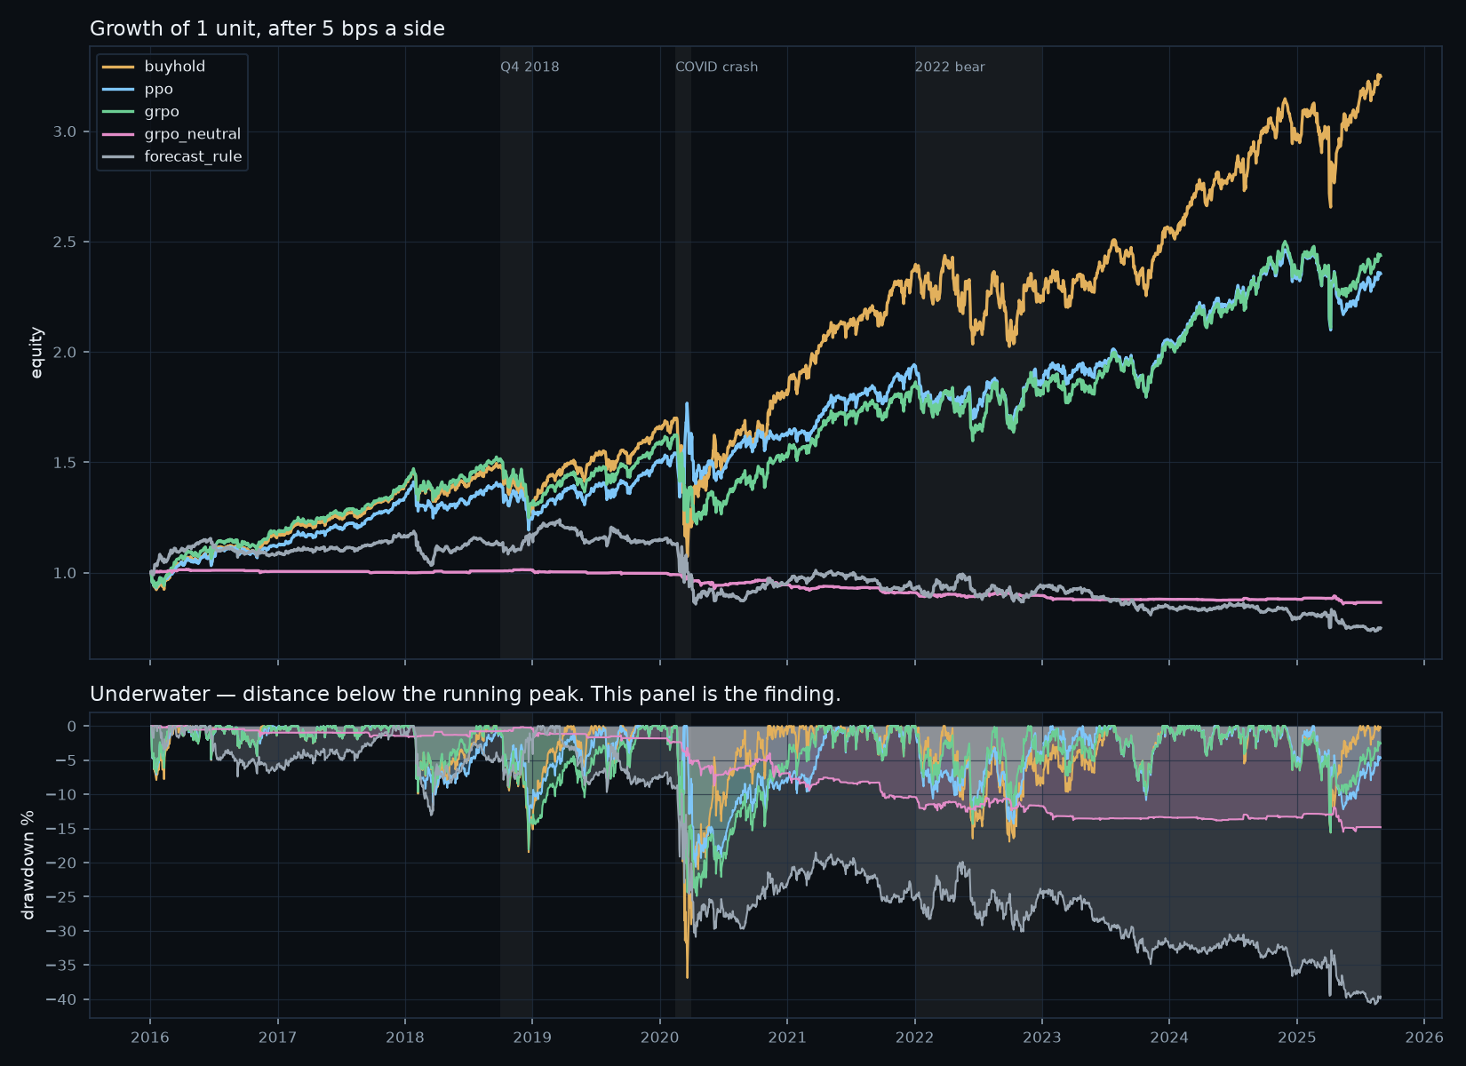Click the 2021 x-axis tick label
Image resolution: width=1466 pixels, height=1066 pixels.
(x=787, y=1038)
